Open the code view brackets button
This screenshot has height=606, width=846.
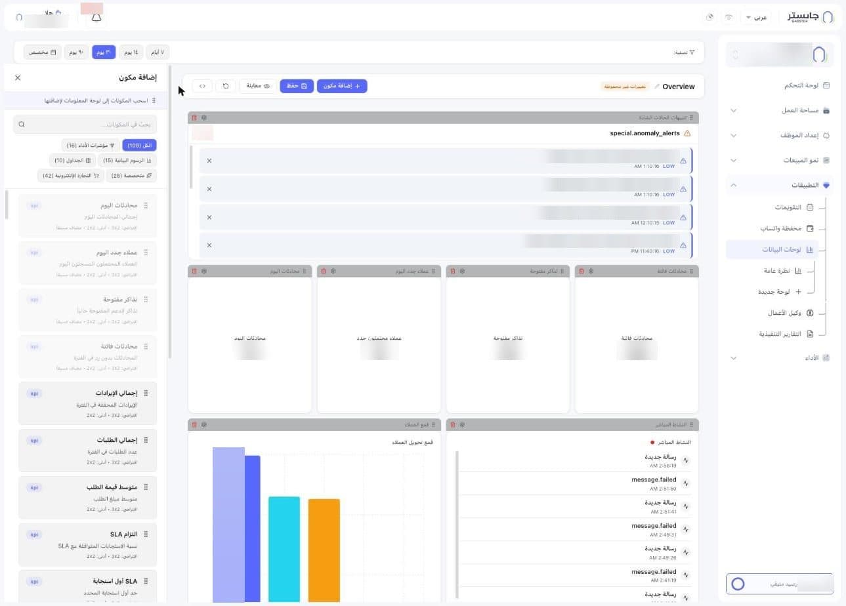point(202,86)
